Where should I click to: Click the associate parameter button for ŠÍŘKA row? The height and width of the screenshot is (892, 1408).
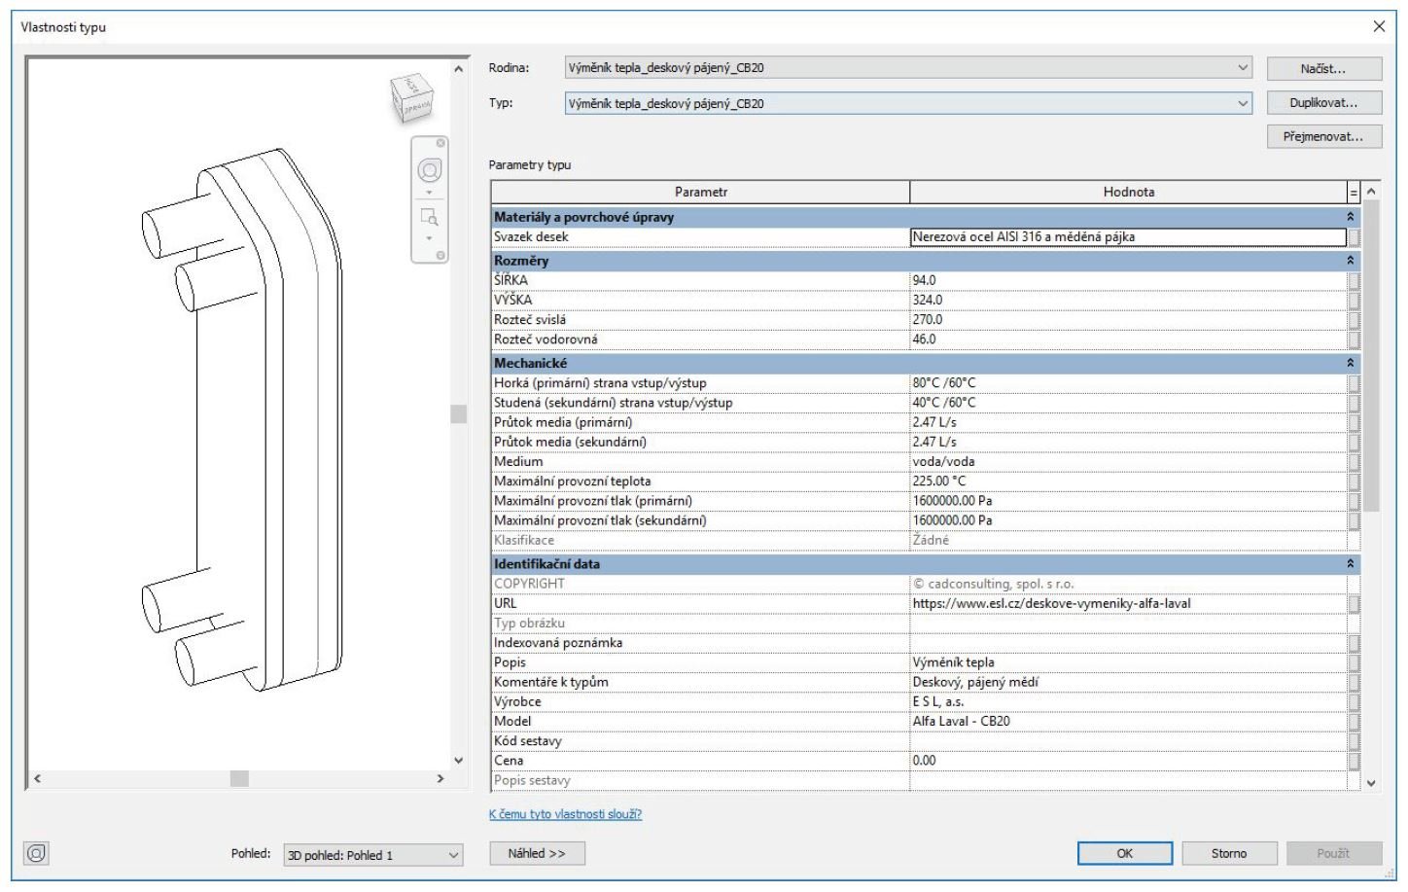pos(1354,281)
